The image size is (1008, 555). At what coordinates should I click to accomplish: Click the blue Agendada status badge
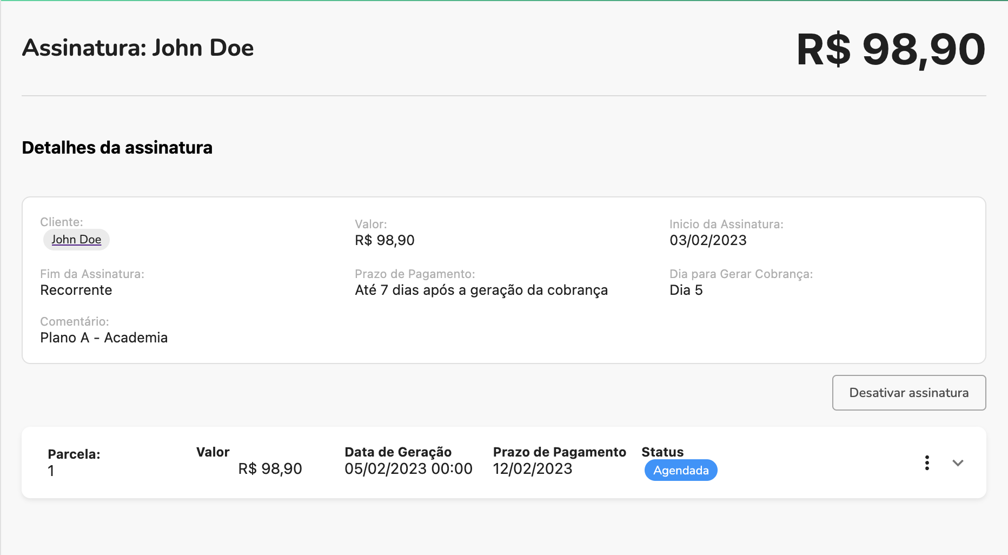680,470
